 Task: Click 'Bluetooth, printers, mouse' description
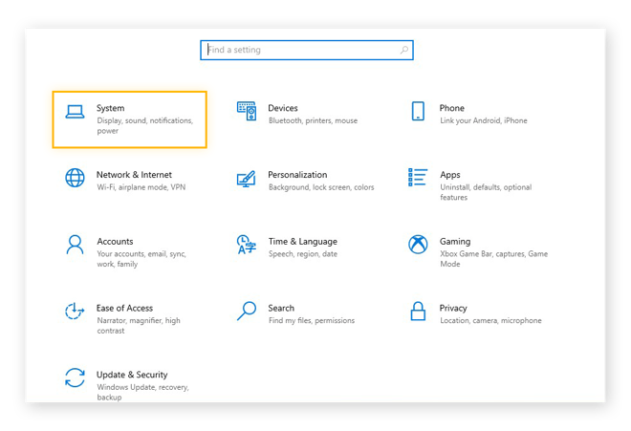pyautogui.click(x=313, y=120)
